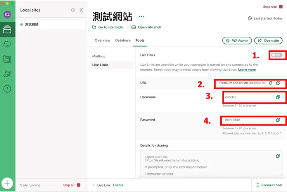This screenshot has width=287, height=192.
Task: Select the Local sites icon in sidebar
Action: 7,29
